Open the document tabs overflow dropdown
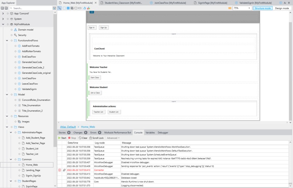The width and height of the screenshot is (293, 188). (289, 3)
